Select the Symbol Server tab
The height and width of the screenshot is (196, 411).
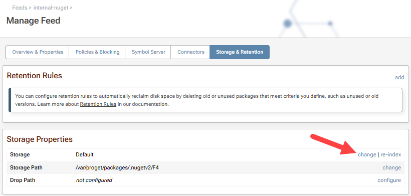click(148, 52)
